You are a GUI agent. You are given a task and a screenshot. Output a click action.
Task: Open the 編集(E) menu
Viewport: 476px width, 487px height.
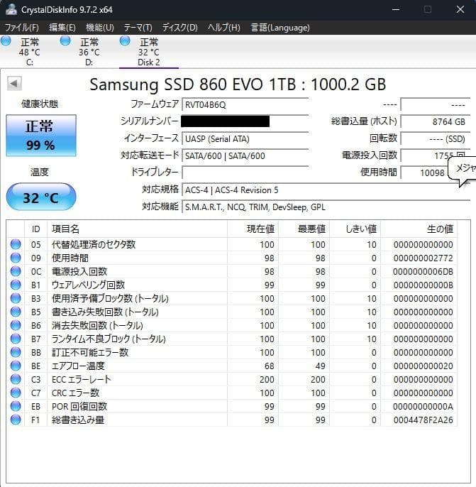[62, 28]
